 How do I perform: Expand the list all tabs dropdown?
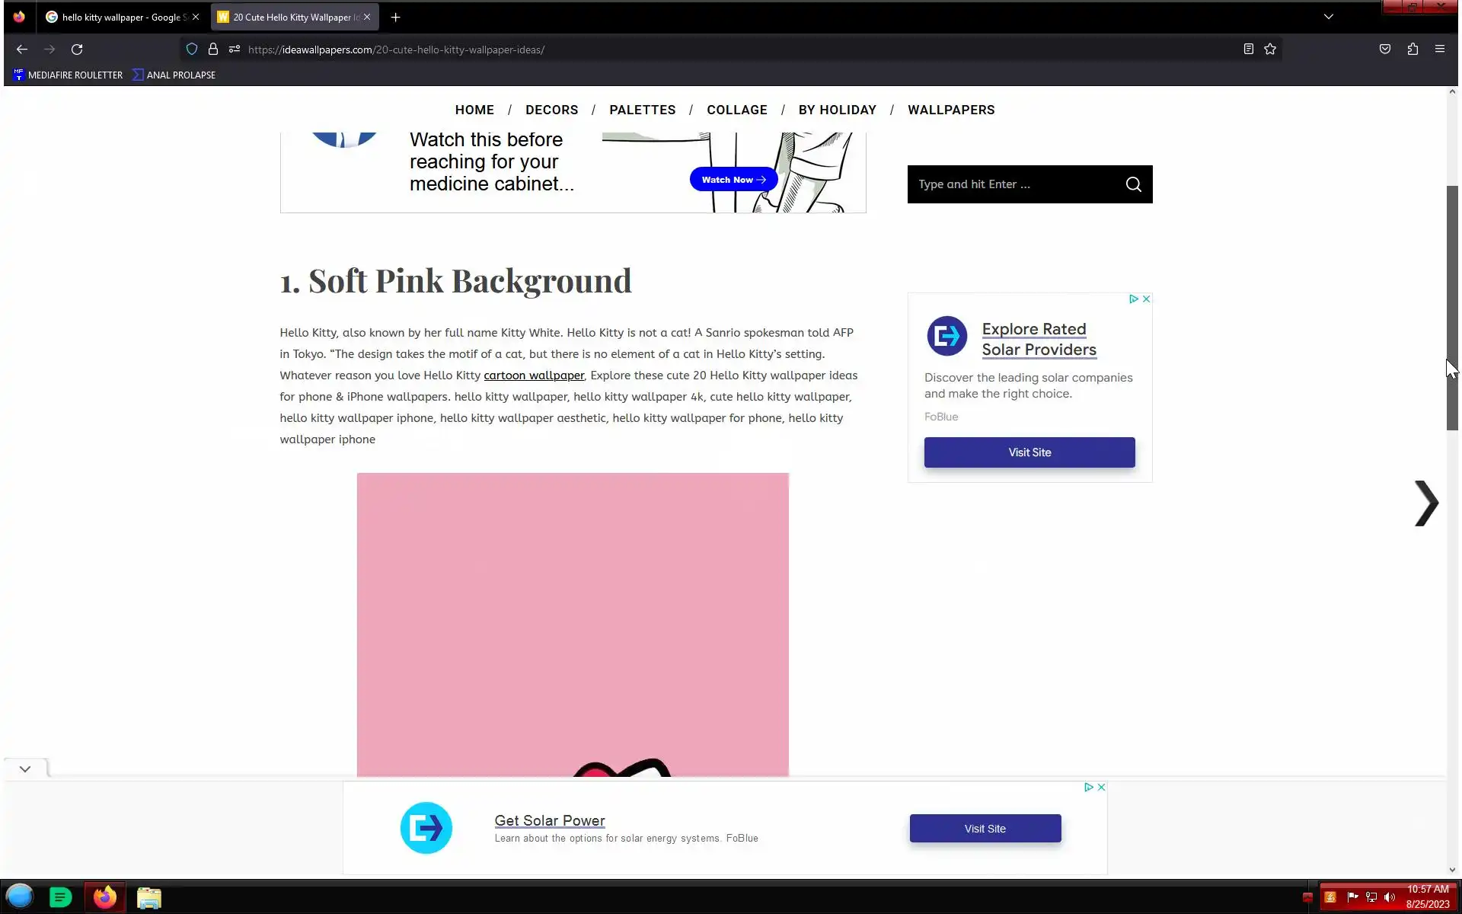pyautogui.click(x=1329, y=17)
